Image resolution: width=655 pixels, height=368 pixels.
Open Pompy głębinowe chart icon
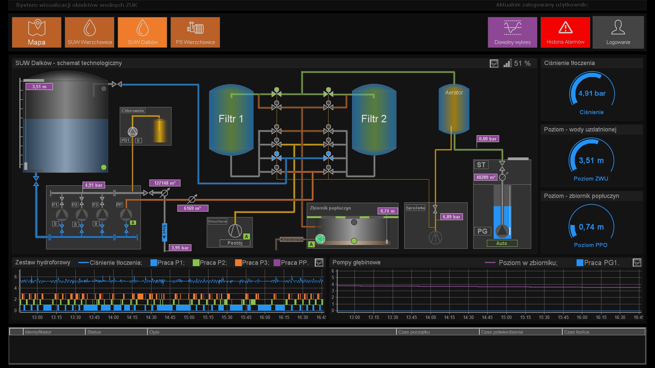pos(637,263)
